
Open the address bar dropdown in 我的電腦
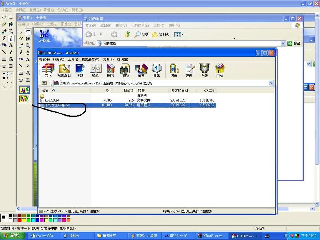(283, 43)
